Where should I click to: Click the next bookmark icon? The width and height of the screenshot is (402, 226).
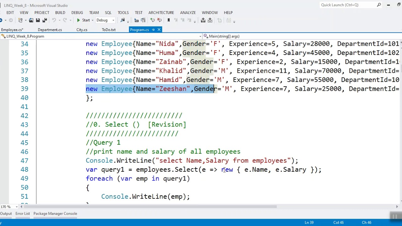[x=182, y=20]
